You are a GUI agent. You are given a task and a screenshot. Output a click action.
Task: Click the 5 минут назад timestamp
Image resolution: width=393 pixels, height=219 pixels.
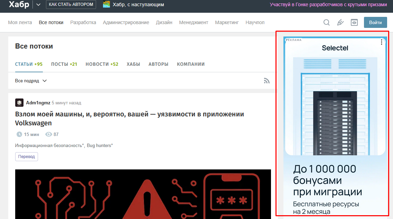[66, 103]
